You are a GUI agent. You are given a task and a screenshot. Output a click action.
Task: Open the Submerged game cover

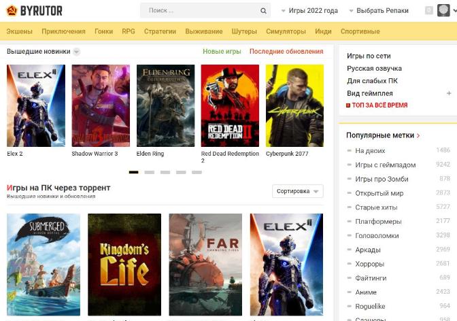point(44,265)
